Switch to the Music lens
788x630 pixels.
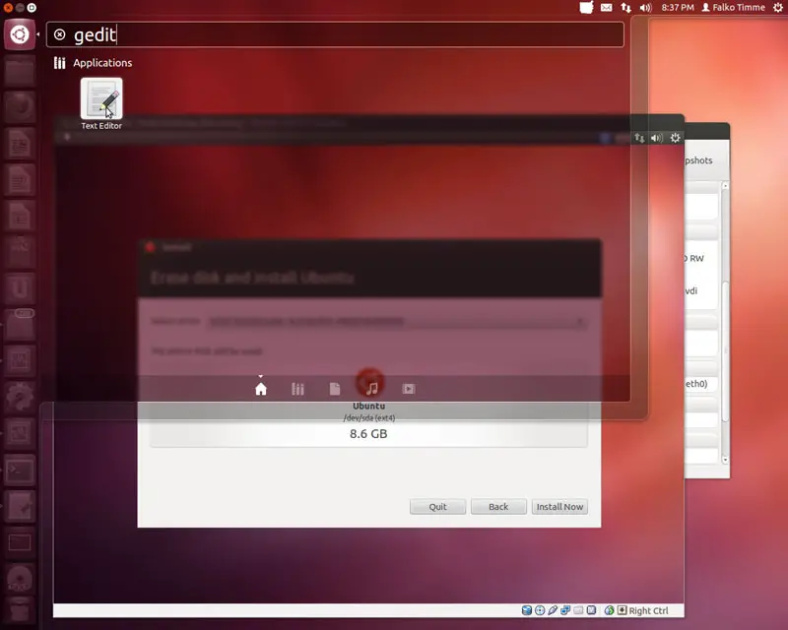pos(371,389)
